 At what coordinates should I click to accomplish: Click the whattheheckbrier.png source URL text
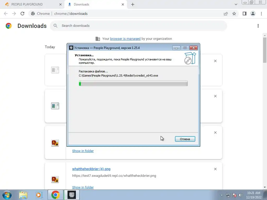[114, 176]
